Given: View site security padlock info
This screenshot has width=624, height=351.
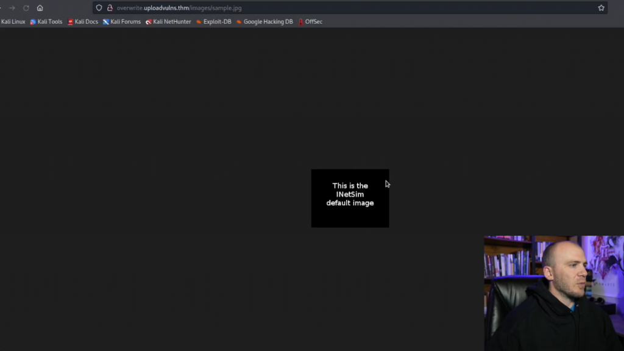Looking at the screenshot, I should (x=110, y=8).
